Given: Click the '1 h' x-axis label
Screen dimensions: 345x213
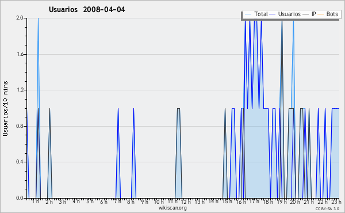Looking at the screenshot, I should [x=36, y=201].
